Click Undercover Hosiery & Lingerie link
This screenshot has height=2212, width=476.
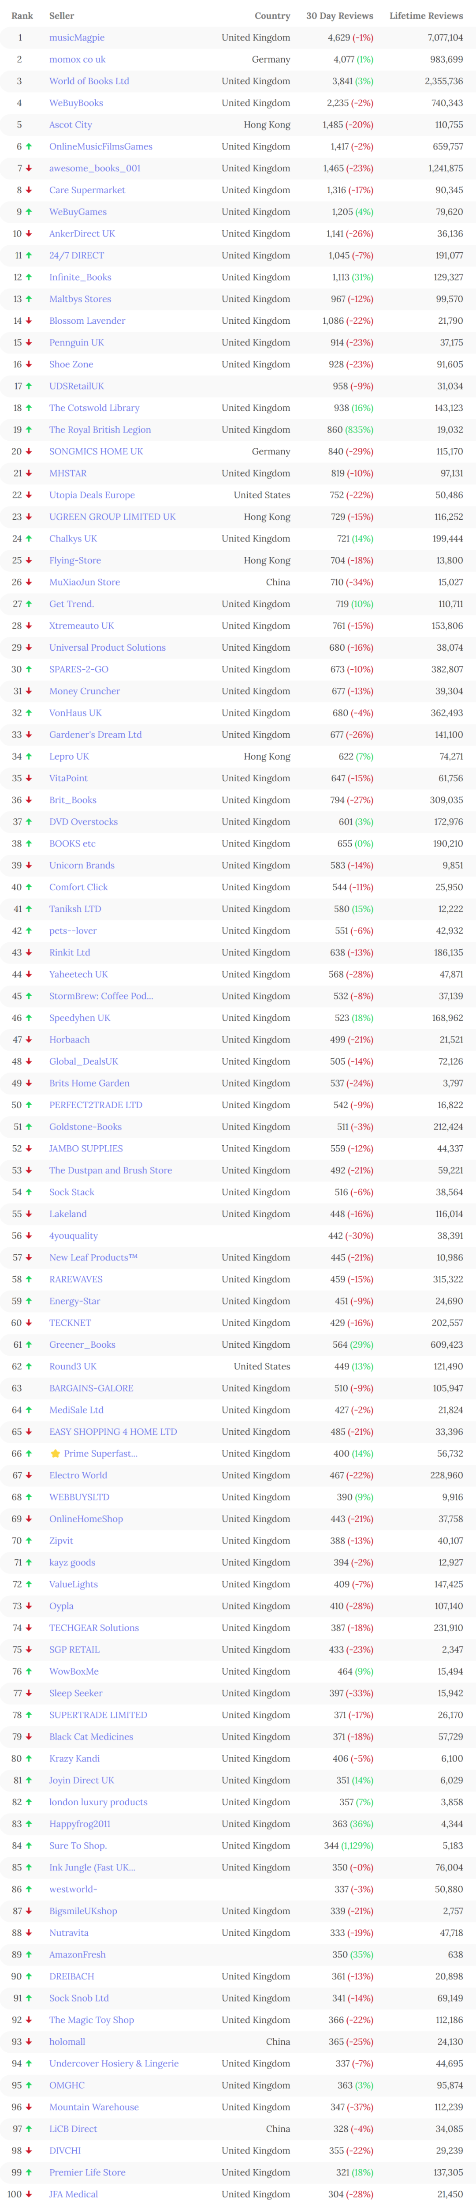pos(114,2063)
